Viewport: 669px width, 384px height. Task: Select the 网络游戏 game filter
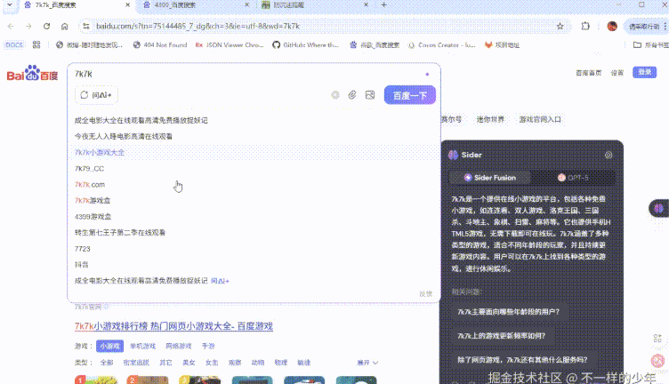pos(178,346)
